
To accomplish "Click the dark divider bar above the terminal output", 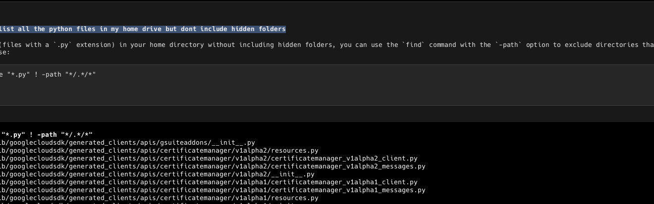I will 327,114.
